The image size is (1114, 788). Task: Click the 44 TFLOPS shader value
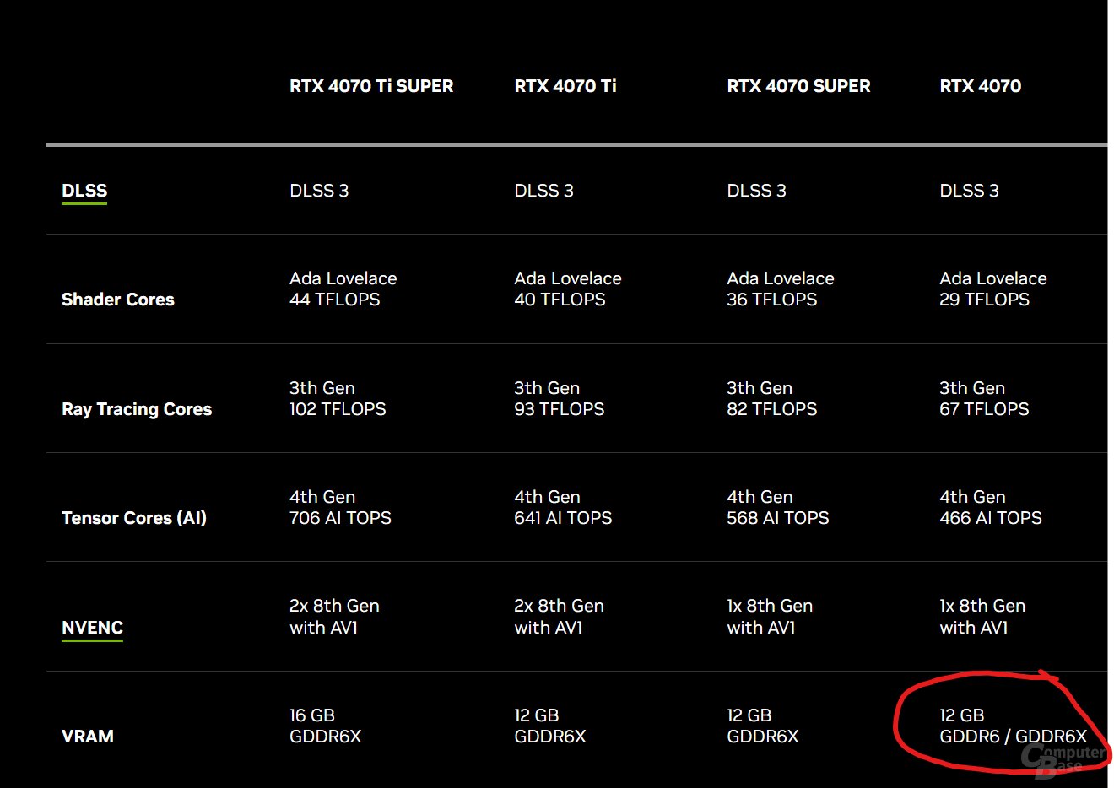(x=335, y=300)
